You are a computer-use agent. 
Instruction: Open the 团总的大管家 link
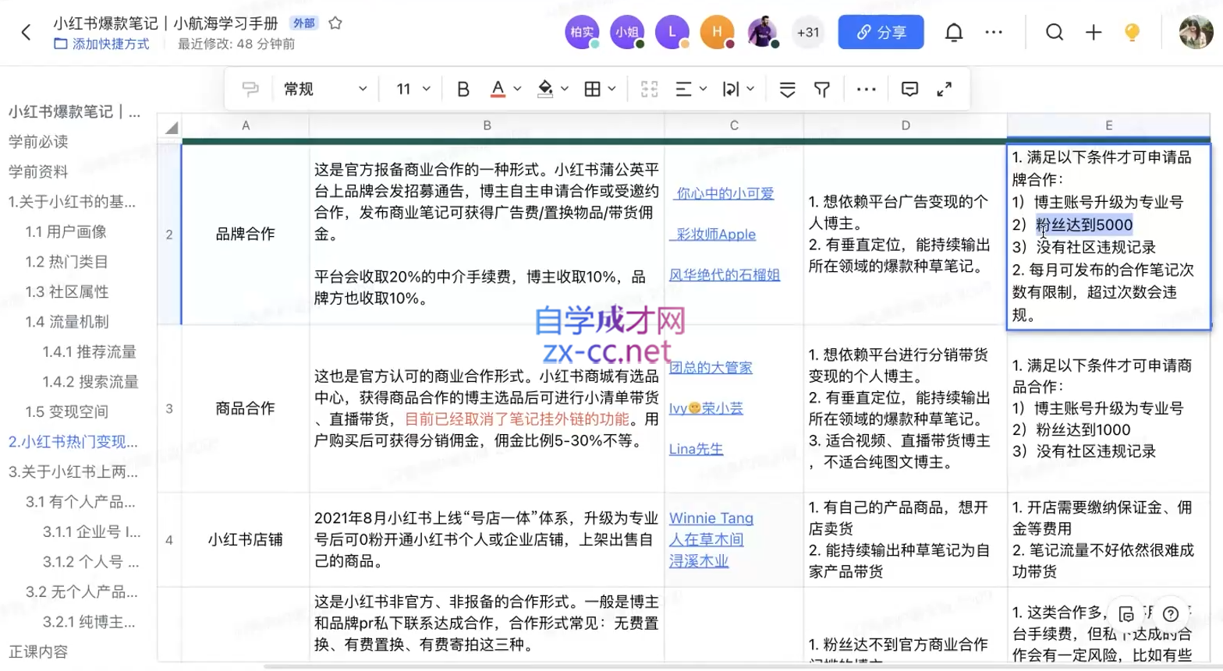(x=711, y=367)
